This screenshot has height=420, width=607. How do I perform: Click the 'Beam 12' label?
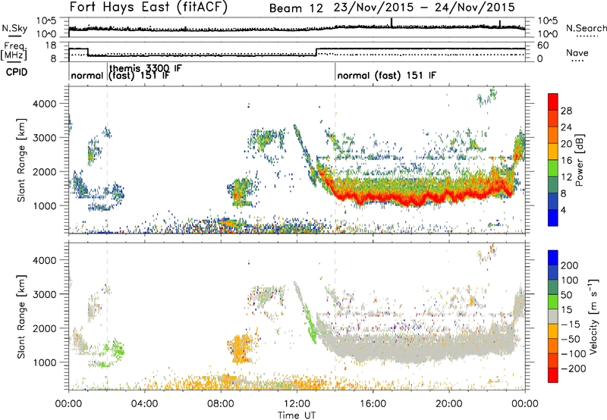click(x=296, y=8)
